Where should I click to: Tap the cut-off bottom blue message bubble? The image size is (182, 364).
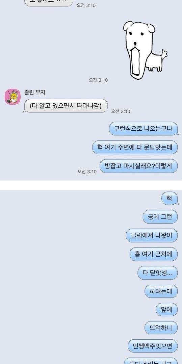[151, 361]
